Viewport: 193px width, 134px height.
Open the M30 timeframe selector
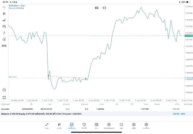[4, 46]
